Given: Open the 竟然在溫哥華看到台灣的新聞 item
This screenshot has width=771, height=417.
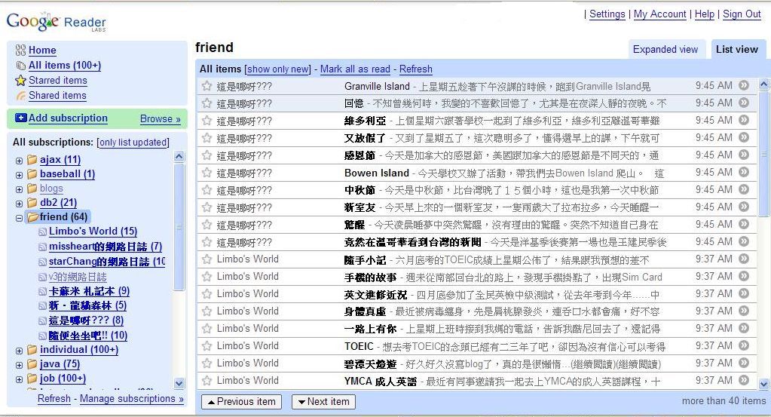Looking at the screenshot, I should click(x=412, y=242).
